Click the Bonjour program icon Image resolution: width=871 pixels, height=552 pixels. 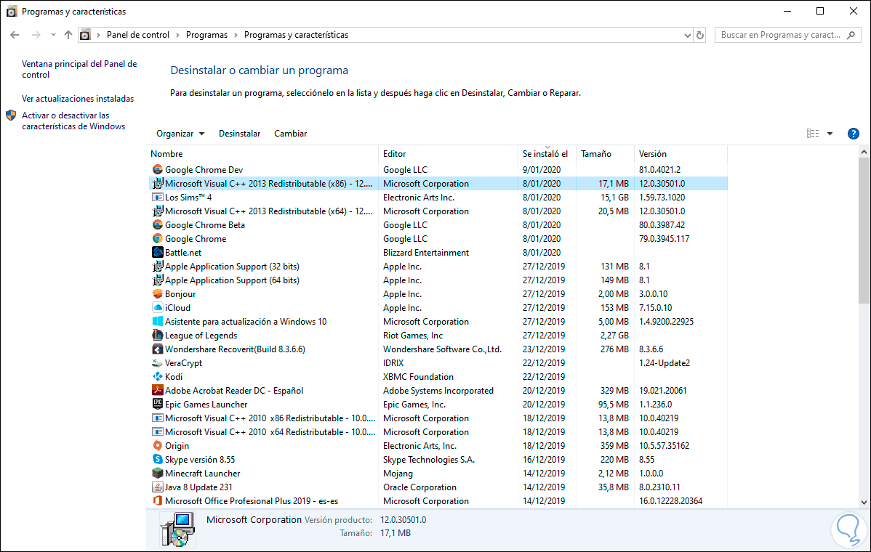158,294
